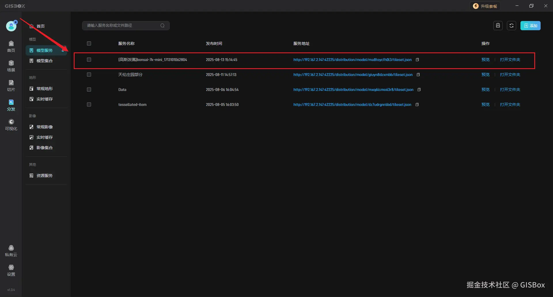Click the user avatar icon

click(x=11, y=26)
